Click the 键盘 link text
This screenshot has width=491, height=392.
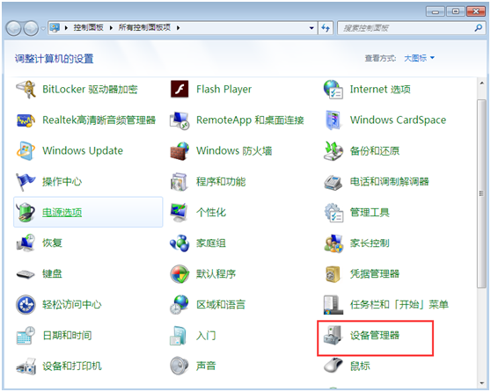point(52,273)
